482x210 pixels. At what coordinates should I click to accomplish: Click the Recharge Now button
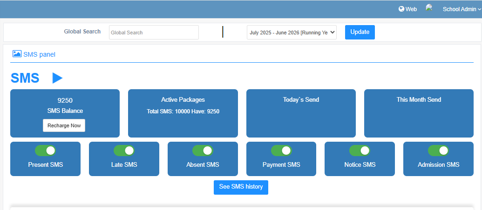[x=64, y=125]
